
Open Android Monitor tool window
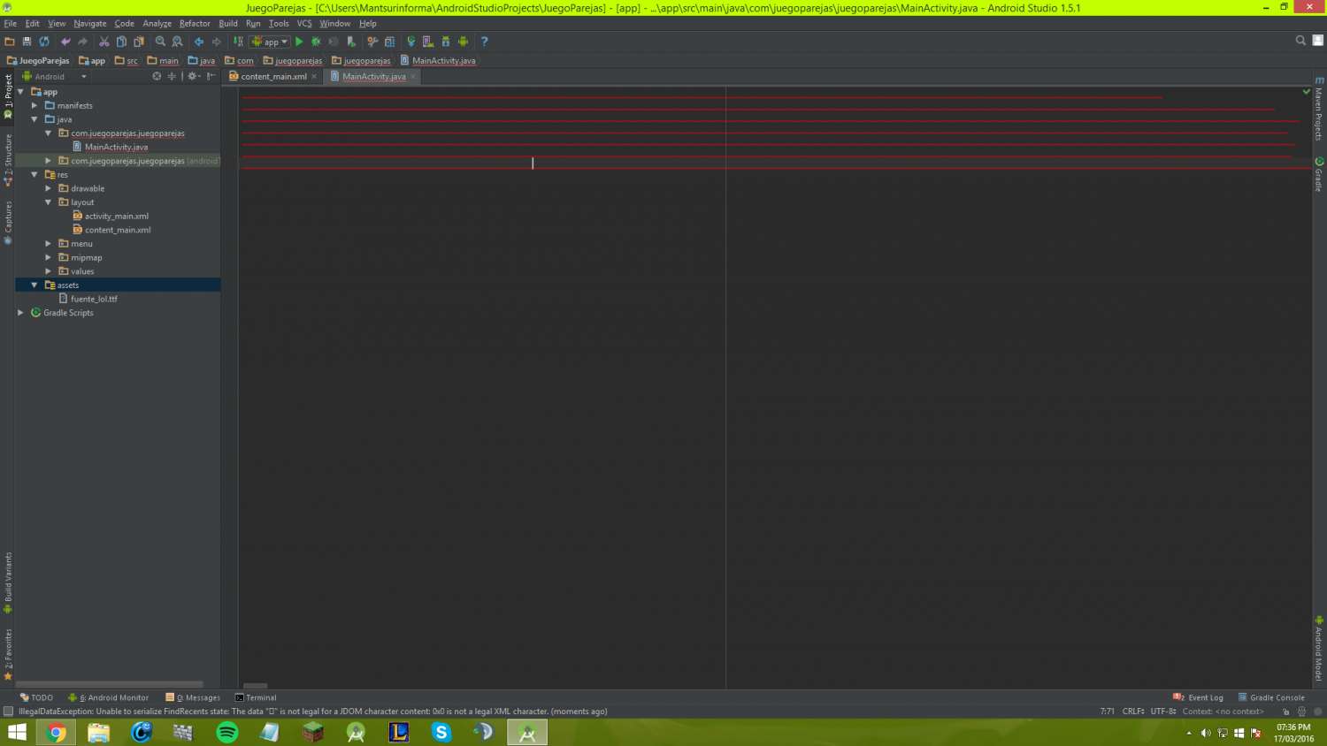[x=109, y=697]
